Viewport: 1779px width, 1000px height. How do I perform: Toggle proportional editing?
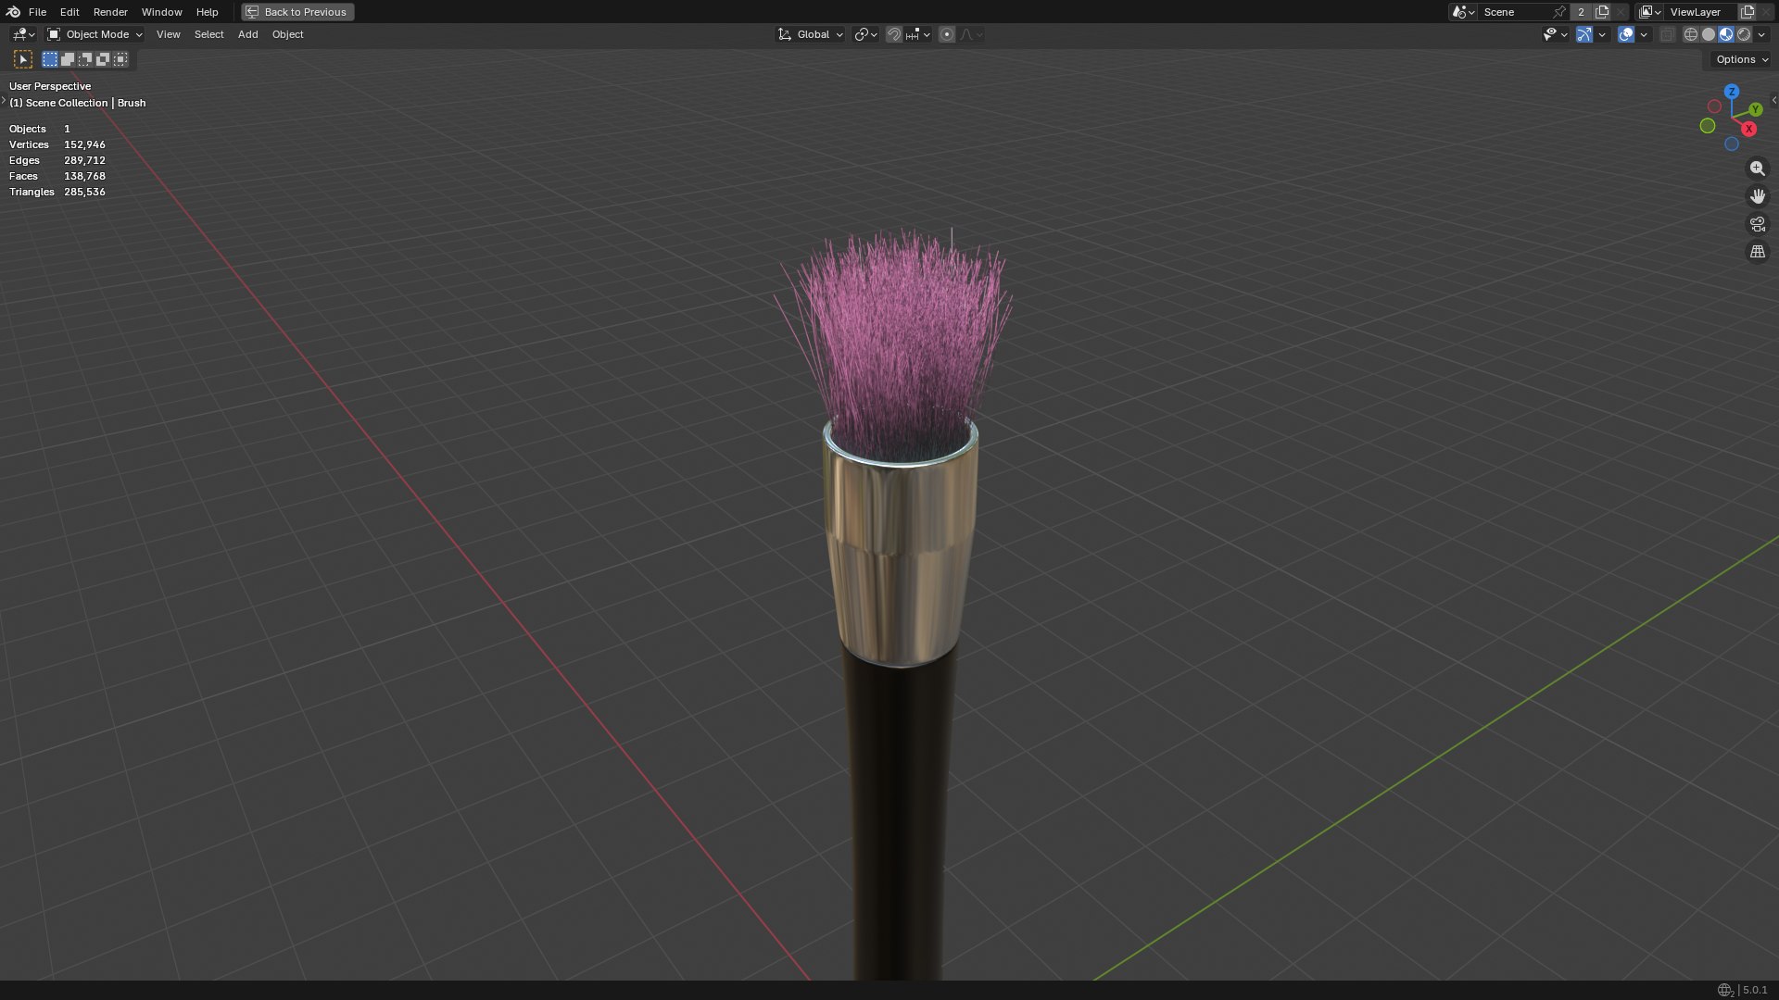946,34
